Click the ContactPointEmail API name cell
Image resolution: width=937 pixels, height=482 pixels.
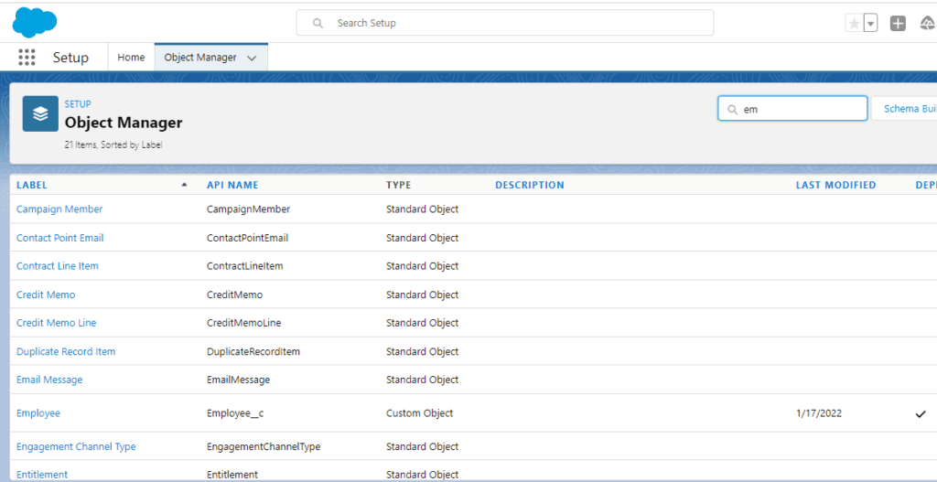click(247, 238)
